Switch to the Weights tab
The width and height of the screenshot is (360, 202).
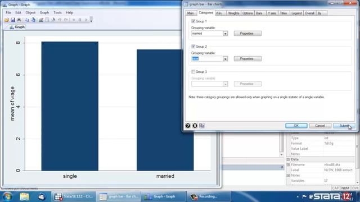(x=233, y=13)
